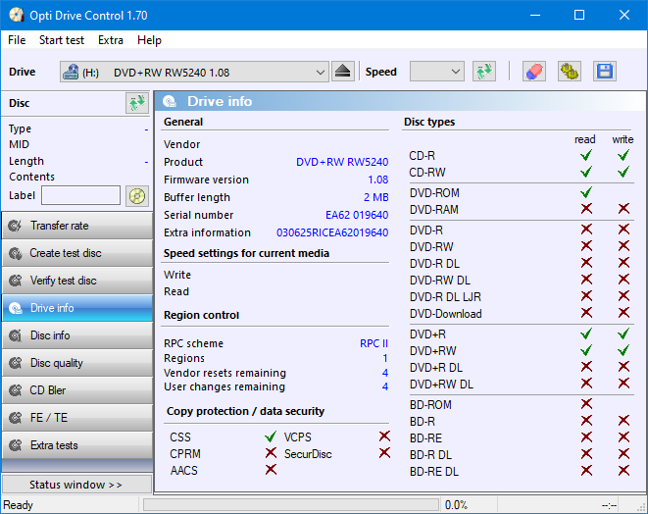The height and width of the screenshot is (514, 648).
Task: Click the Vendor resets remaining label
Action: tap(224, 373)
